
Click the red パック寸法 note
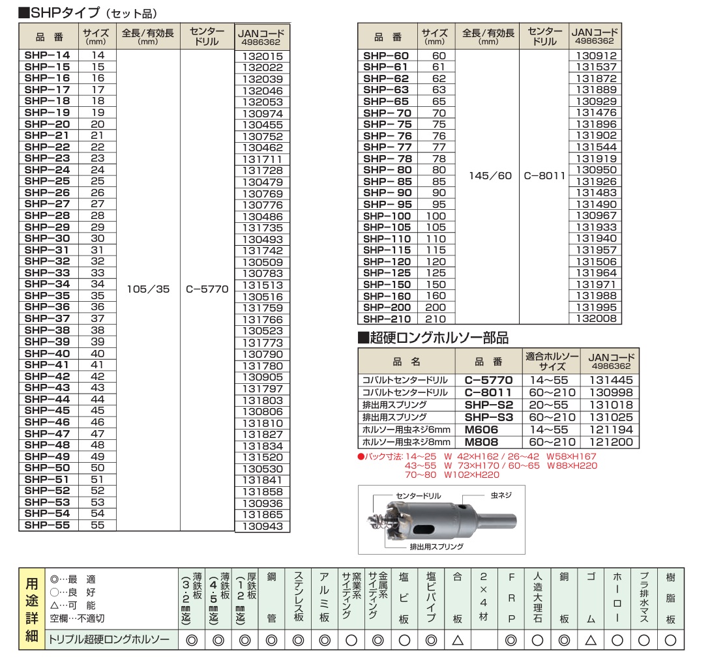coord(477,466)
